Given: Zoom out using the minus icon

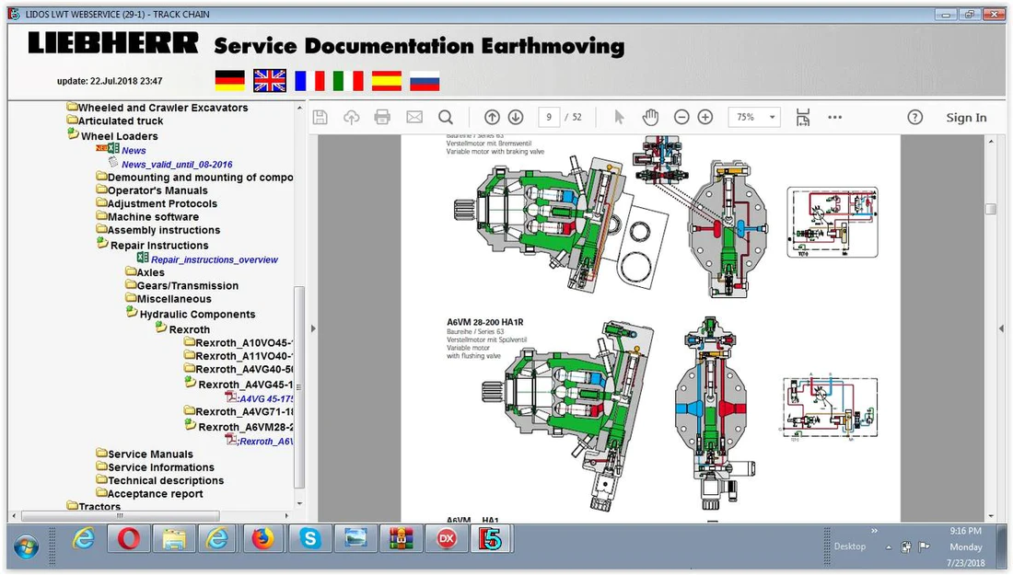Looking at the screenshot, I should pyautogui.click(x=681, y=117).
